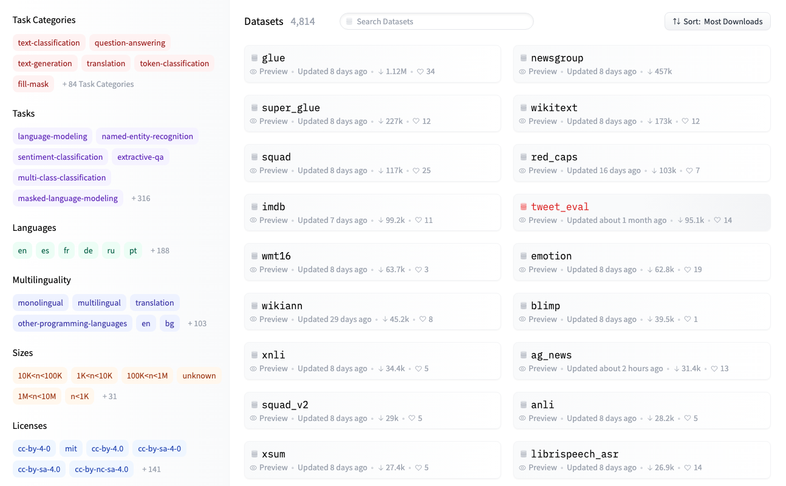Click the dataset icon next to librispeech_asr
Screen dimensions: 786x486
[524, 454]
